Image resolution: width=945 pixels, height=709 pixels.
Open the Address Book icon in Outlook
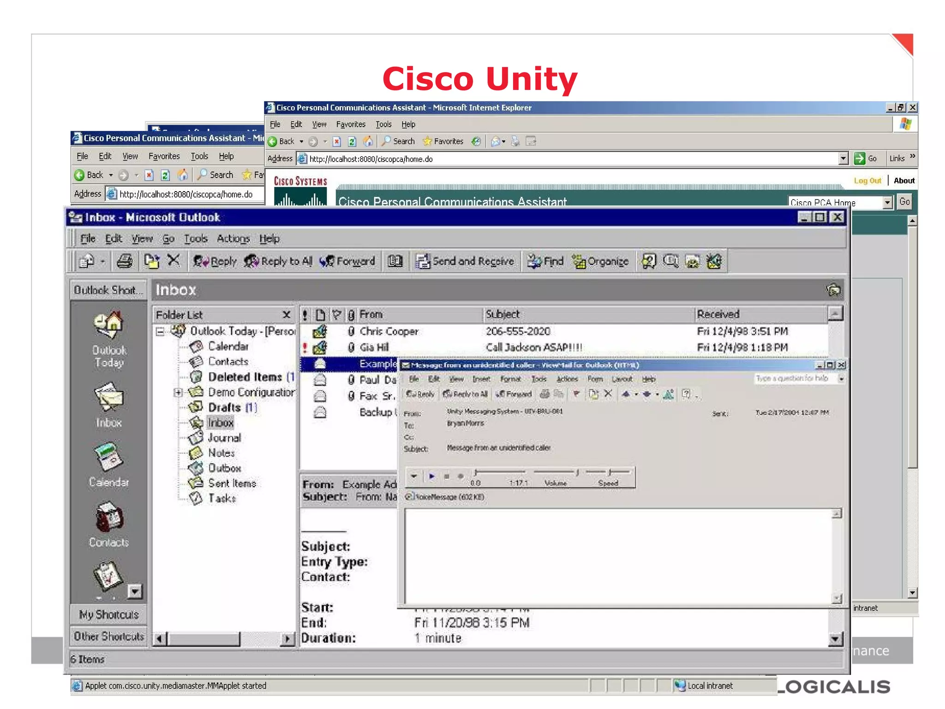pos(395,261)
